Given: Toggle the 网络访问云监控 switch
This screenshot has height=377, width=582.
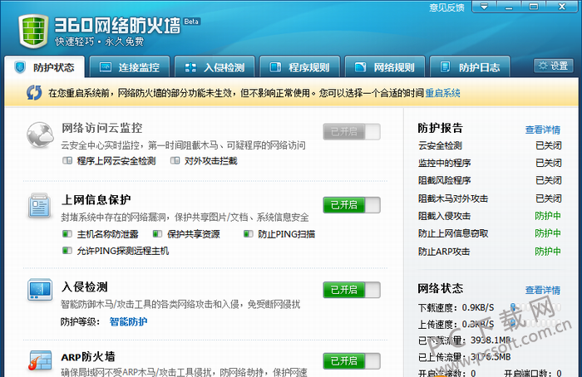Looking at the screenshot, I should [352, 131].
